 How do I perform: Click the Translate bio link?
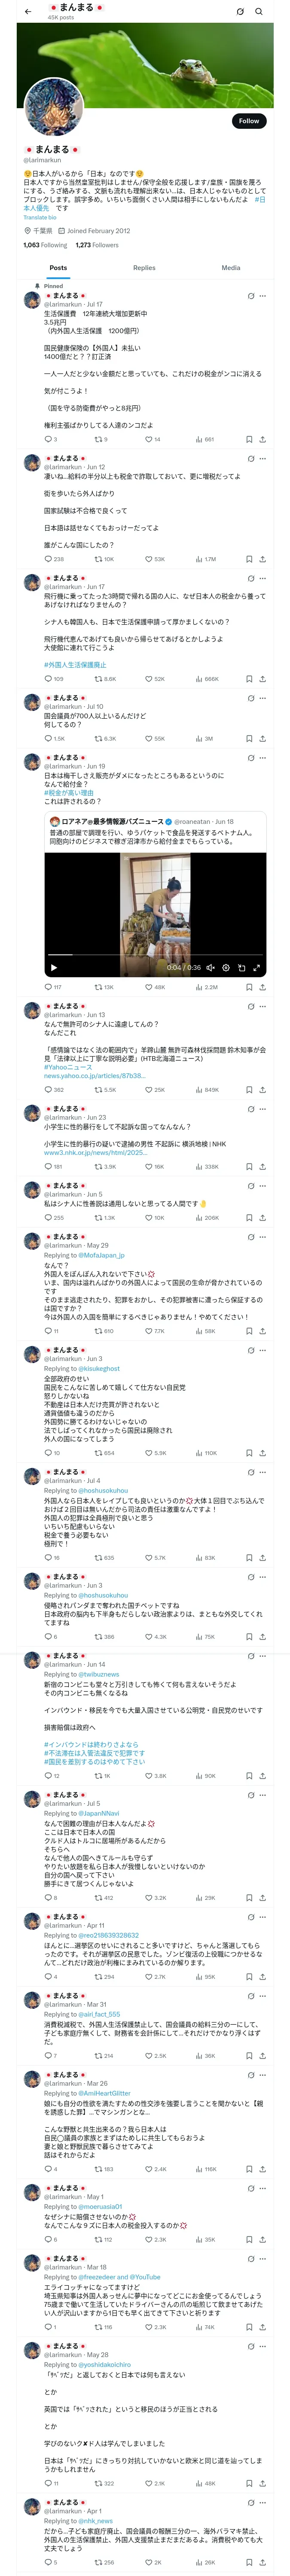[x=40, y=217]
